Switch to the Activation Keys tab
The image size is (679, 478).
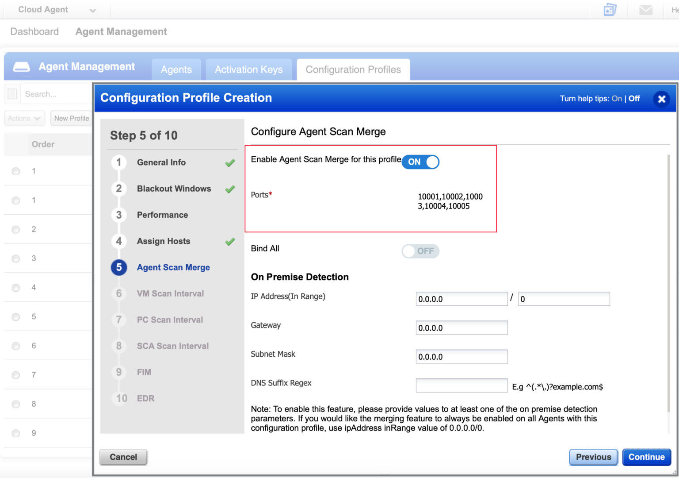(249, 69)
